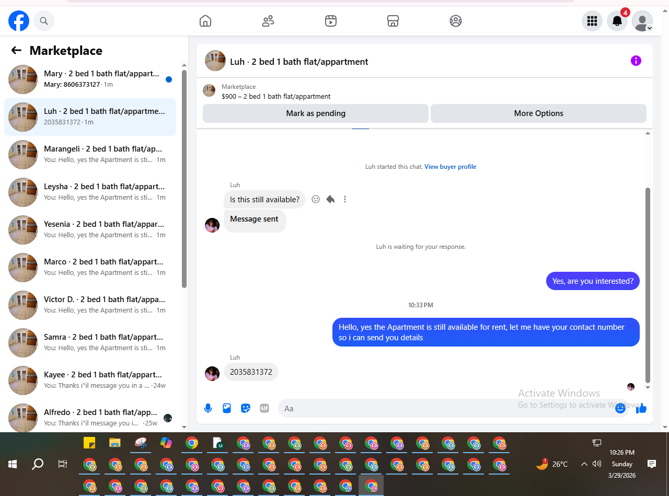This screenshot has width=669, height=496.
Task: Open the Marketplace storefront tab
Action: coord(393,21)
